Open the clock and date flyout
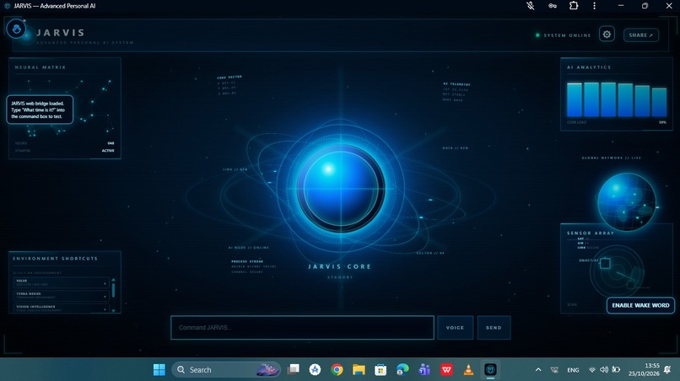680x381 pixels. click(644, 369)
